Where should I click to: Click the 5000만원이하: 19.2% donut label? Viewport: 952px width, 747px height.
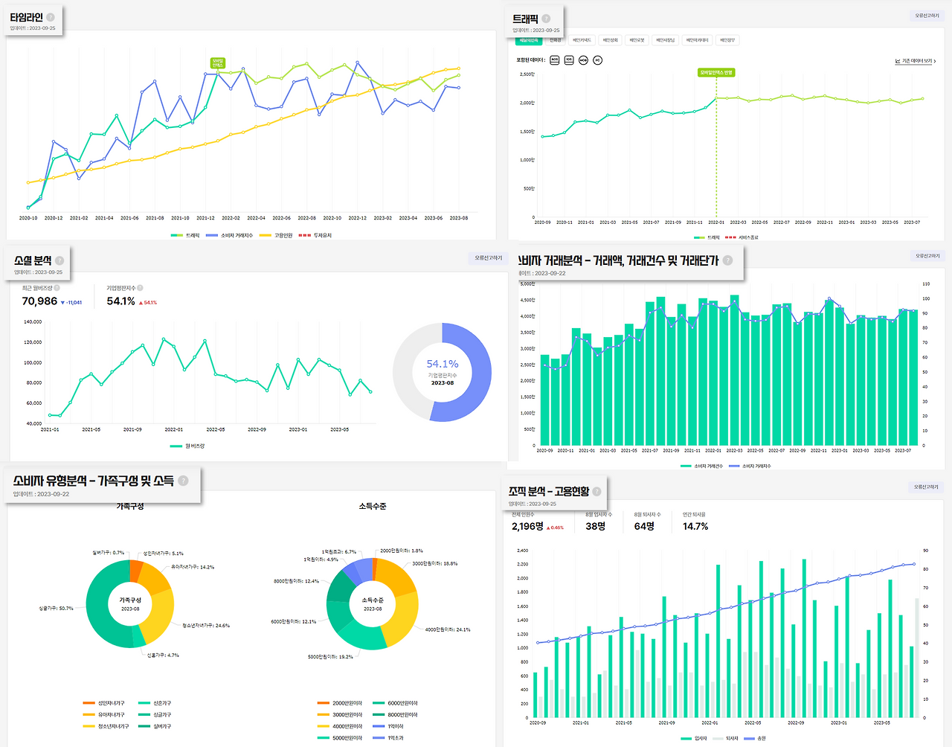(x=330, y=657)
